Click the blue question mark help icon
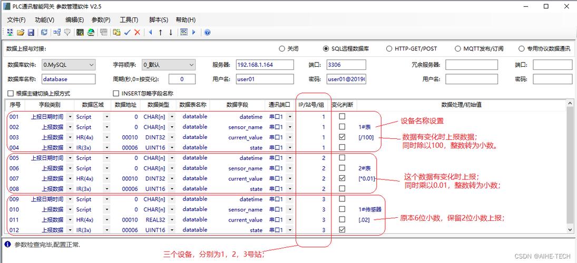Image resolution: width=577 pixels, height=263 pixels. (x=207, y=32)
